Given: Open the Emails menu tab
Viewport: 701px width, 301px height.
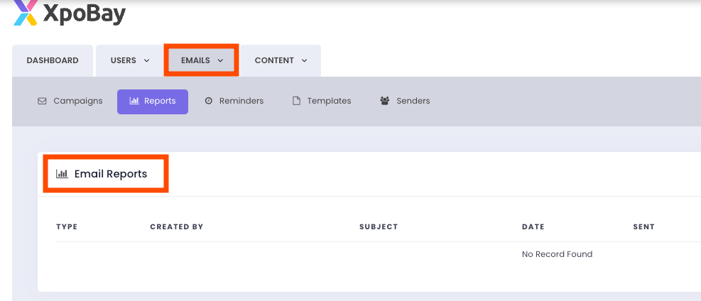Looking at the screenshot, I should click(x=195, y=61).
